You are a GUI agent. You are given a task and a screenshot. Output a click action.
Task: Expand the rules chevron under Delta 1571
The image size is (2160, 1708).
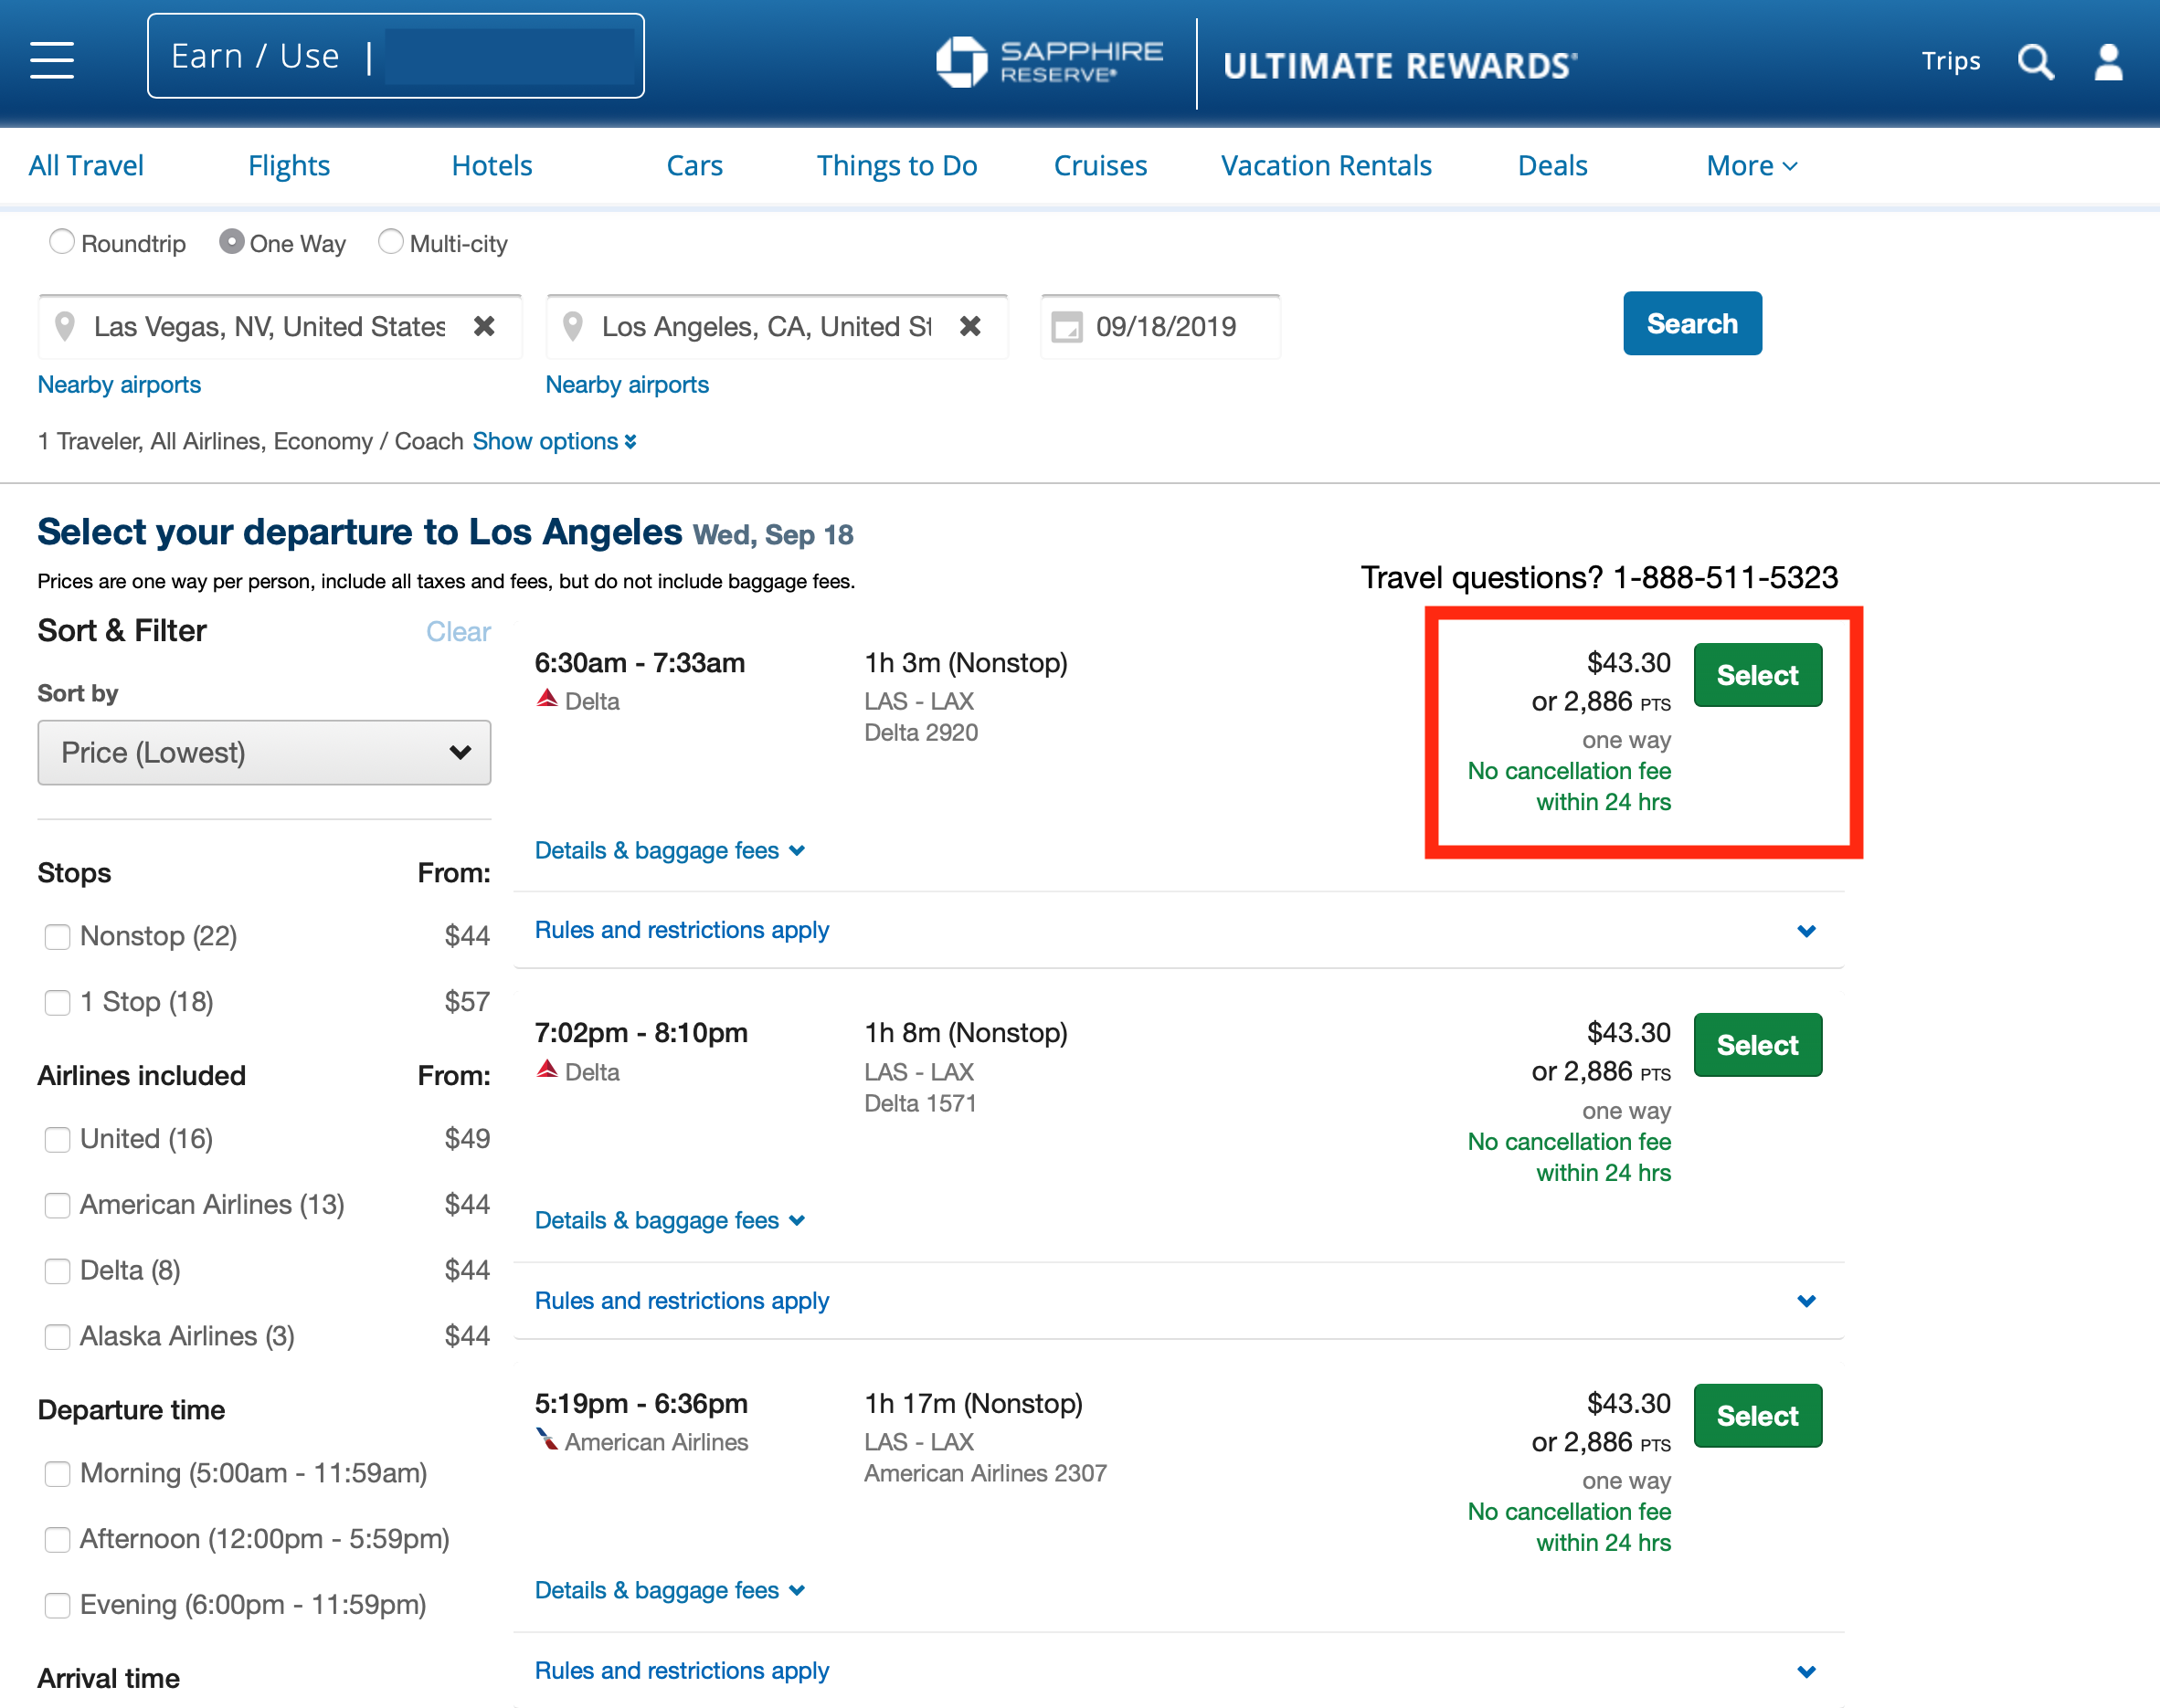(x=1805, y=1302)
